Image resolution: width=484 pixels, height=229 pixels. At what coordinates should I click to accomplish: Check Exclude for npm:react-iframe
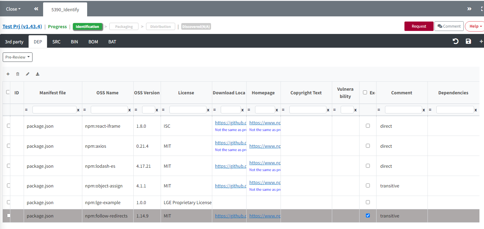368,126
